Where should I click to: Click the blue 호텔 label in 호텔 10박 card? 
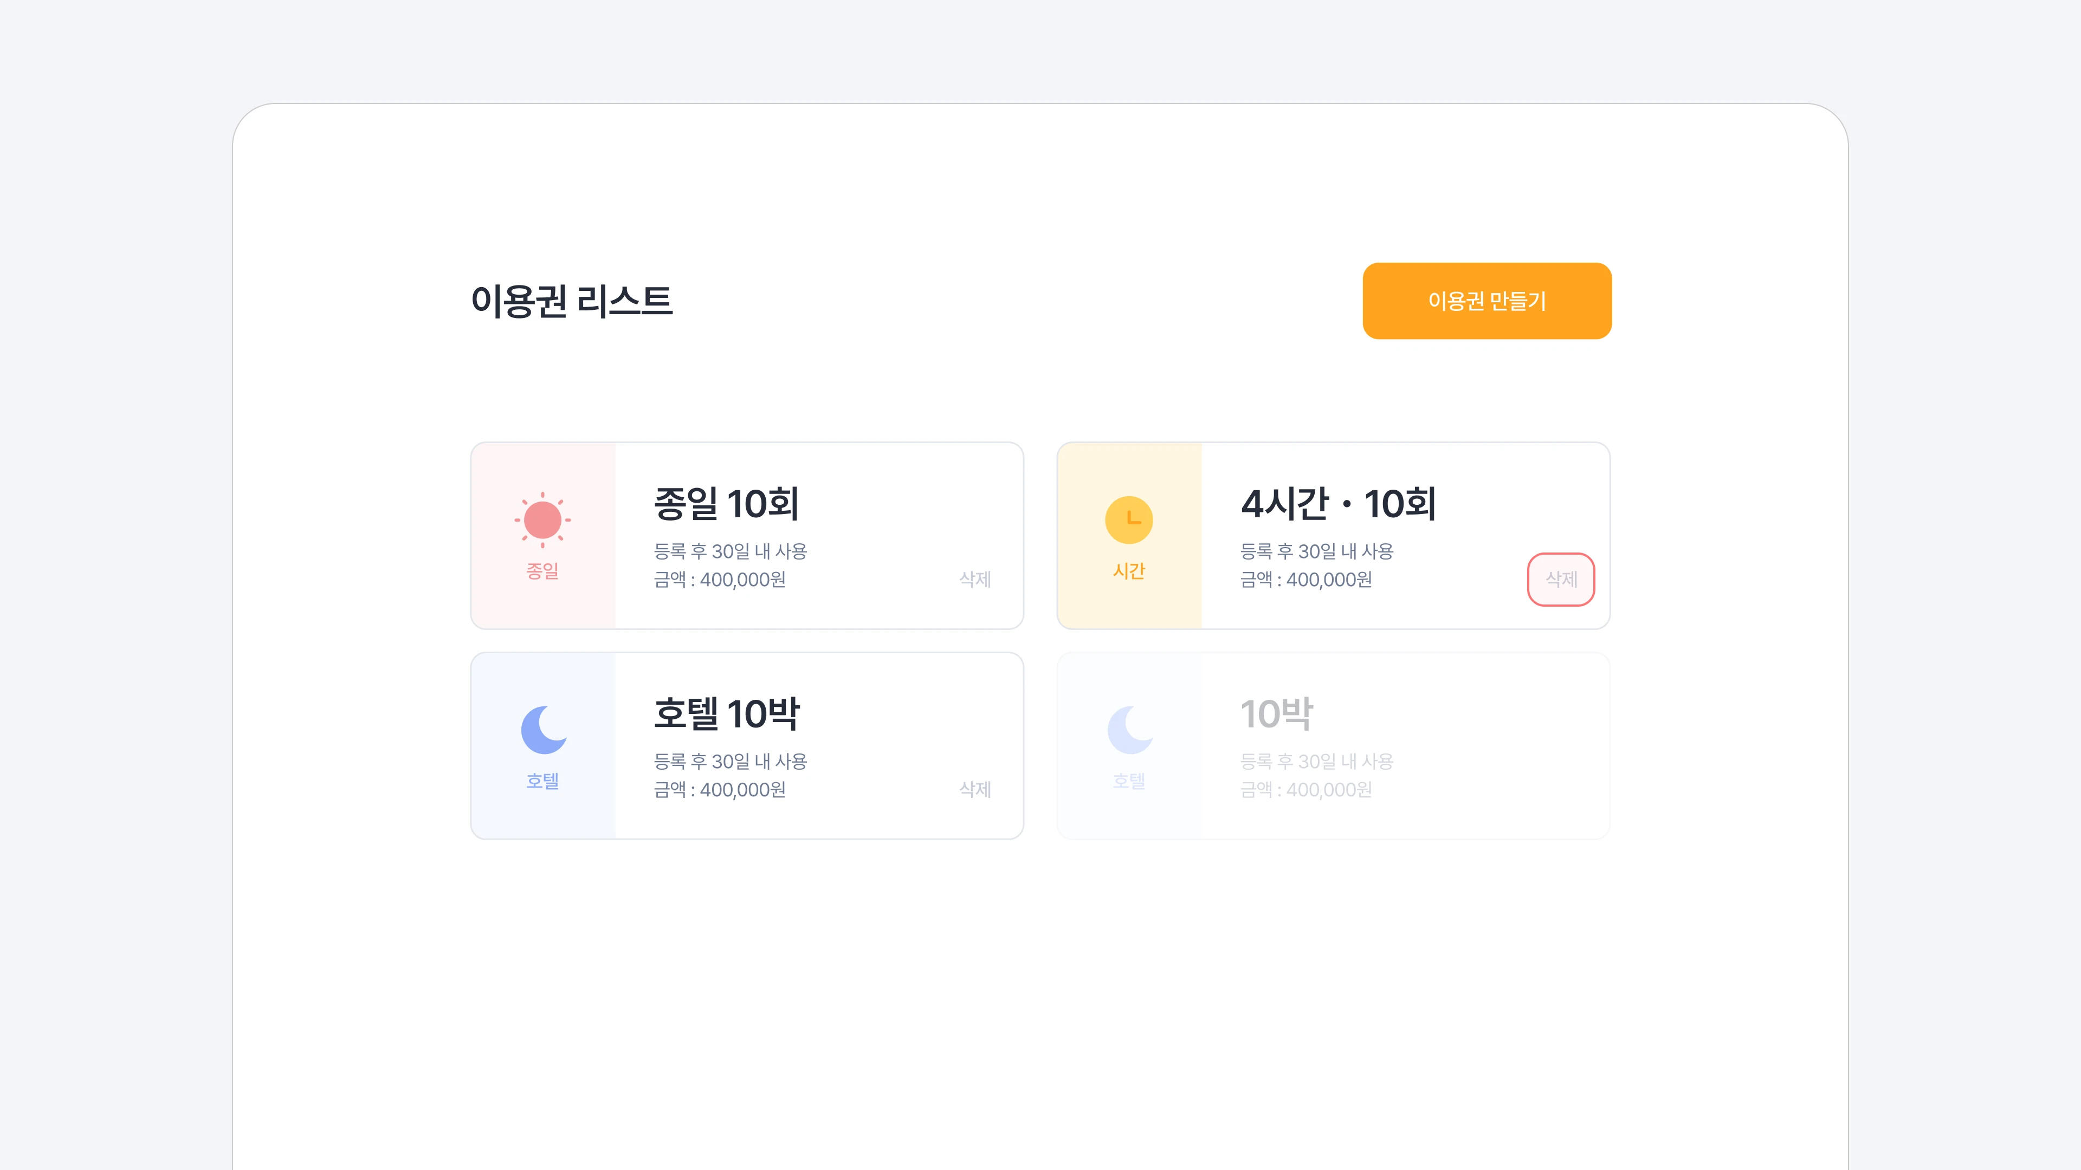[542, 781]
